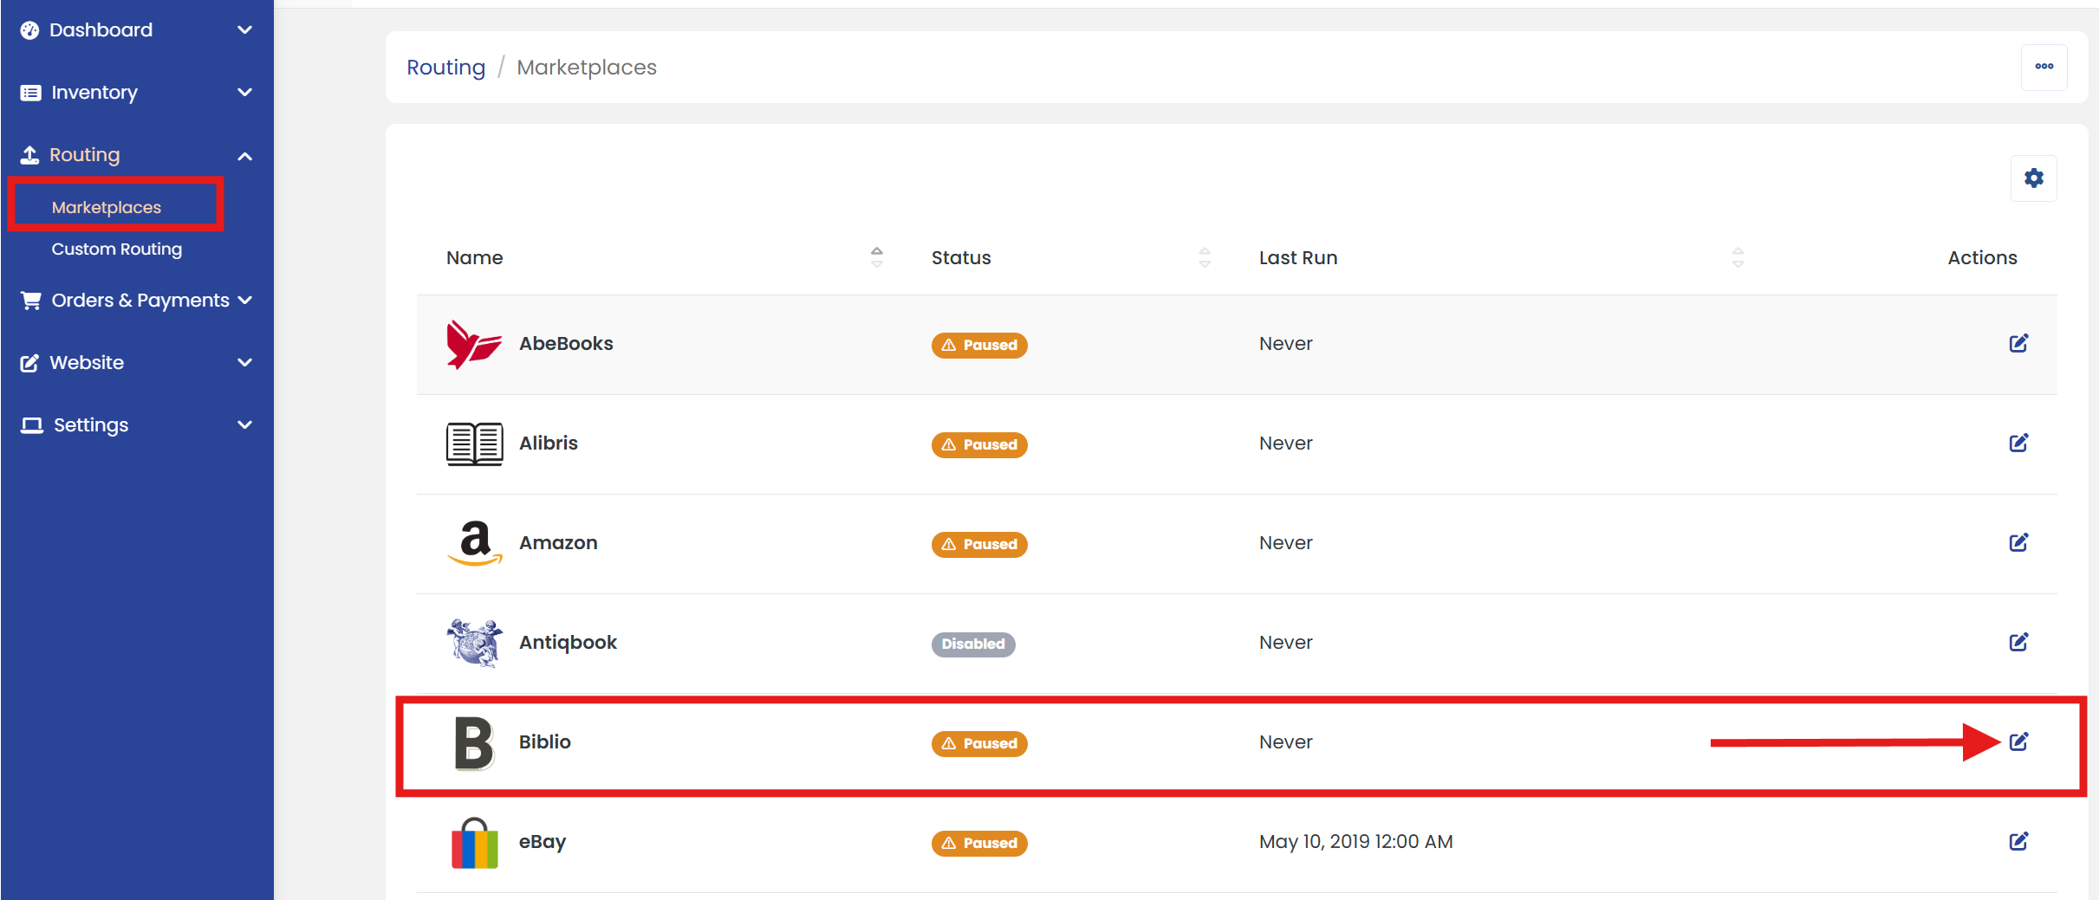The height and width of the screenshot is (900, 2099).
Task: Edit the Biblio marketplace
Action: click(2019, 741)
